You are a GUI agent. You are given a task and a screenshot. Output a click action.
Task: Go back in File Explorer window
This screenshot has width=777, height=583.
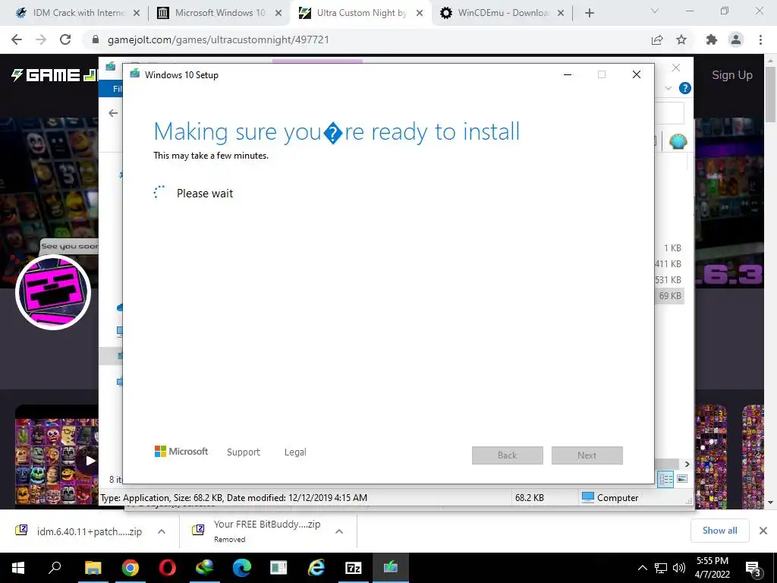pyautogui.click(x=113, y=113)
